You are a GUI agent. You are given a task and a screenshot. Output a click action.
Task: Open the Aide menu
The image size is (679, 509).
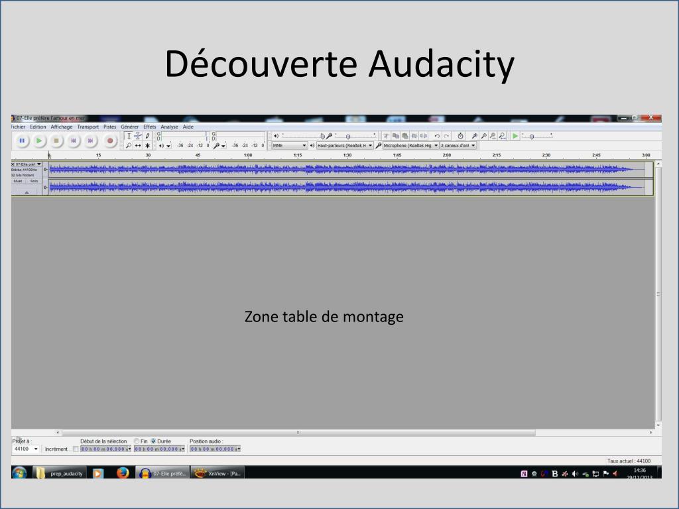point(188,127)
